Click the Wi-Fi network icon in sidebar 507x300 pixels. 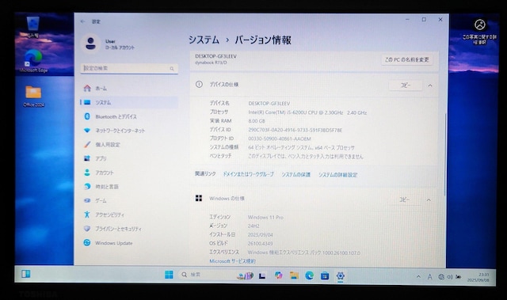(87, 131)
